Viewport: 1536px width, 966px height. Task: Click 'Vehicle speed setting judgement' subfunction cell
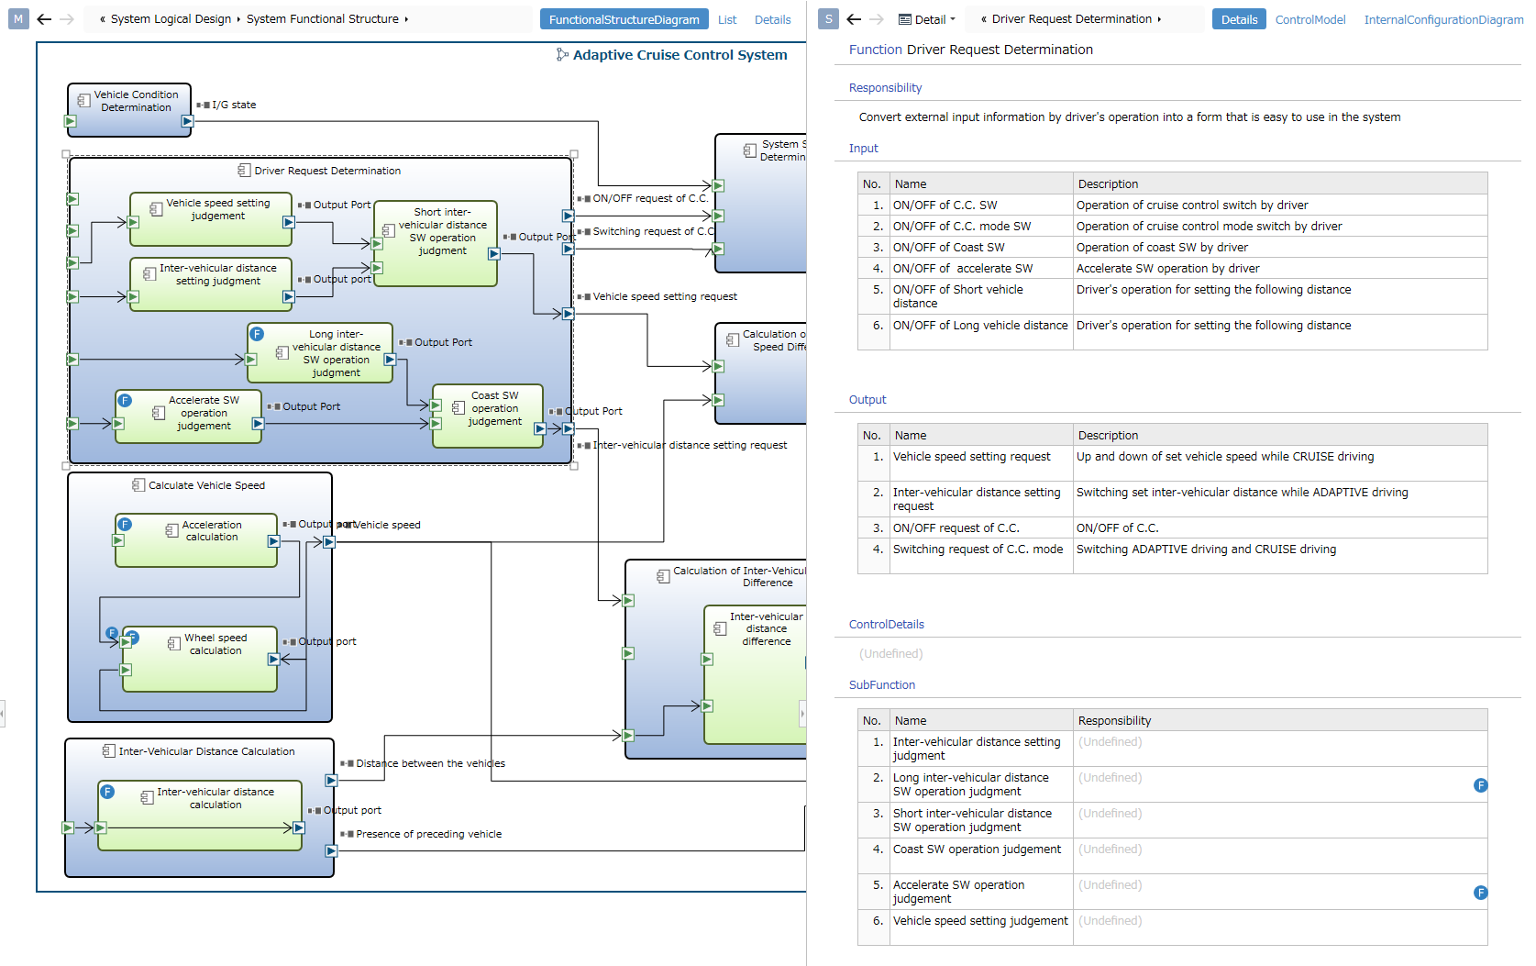[981, 927]
